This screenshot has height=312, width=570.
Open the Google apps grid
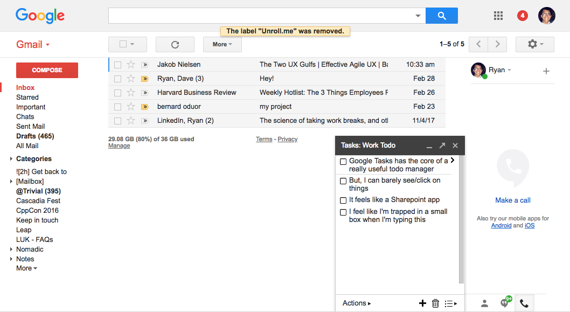[498, 16]
